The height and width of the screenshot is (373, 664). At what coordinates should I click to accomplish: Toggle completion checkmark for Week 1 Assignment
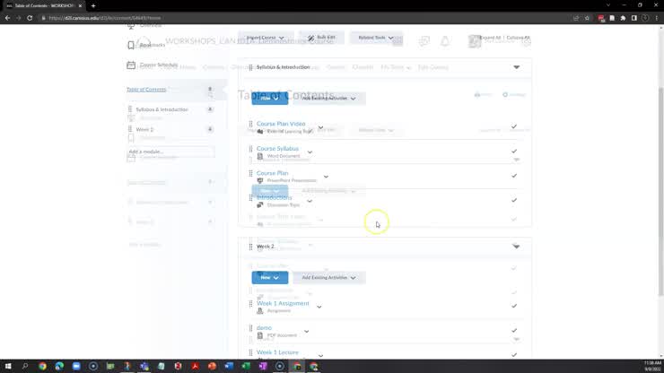click(x=514, y=307)
